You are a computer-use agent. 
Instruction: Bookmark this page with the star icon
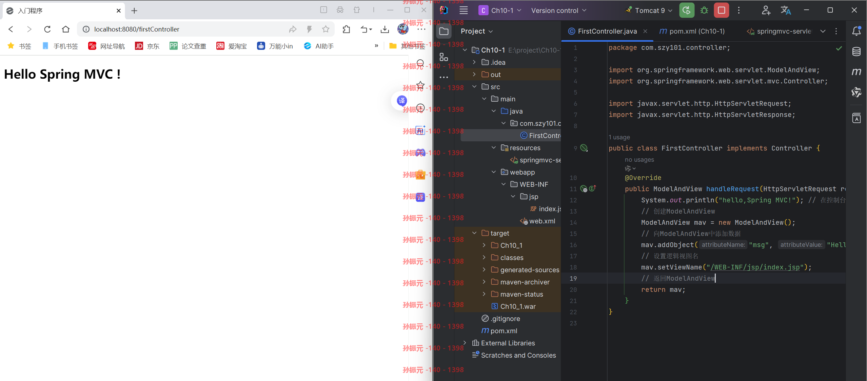pyautogui.click(x=326, y=29)
